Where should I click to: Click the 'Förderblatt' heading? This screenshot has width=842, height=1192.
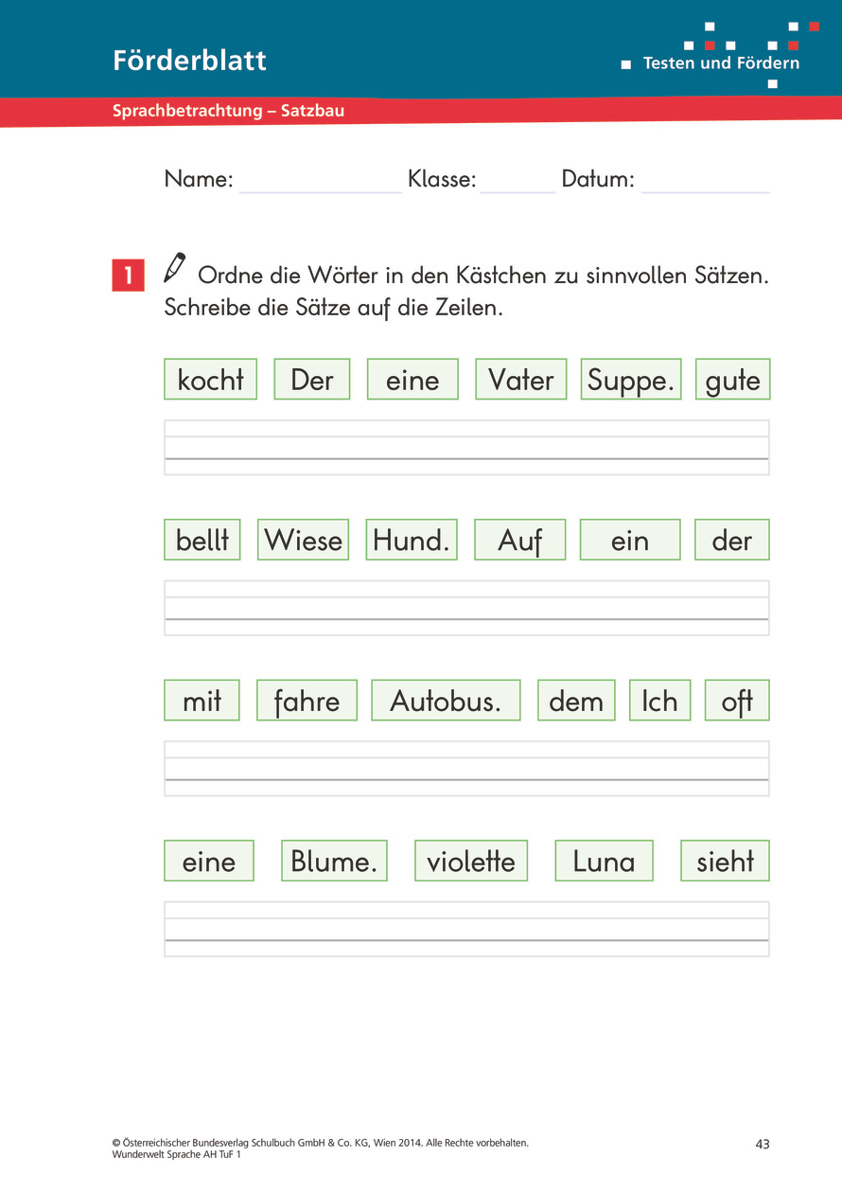[189, 61]
